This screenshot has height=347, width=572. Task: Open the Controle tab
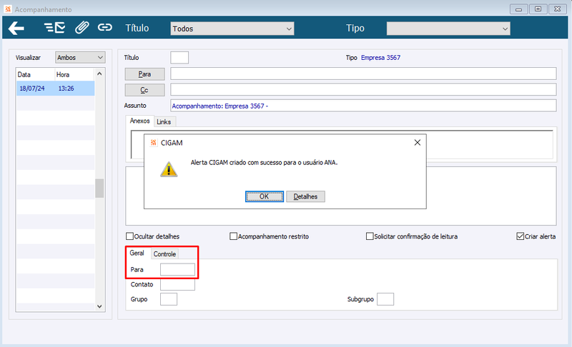pos(164,254)
